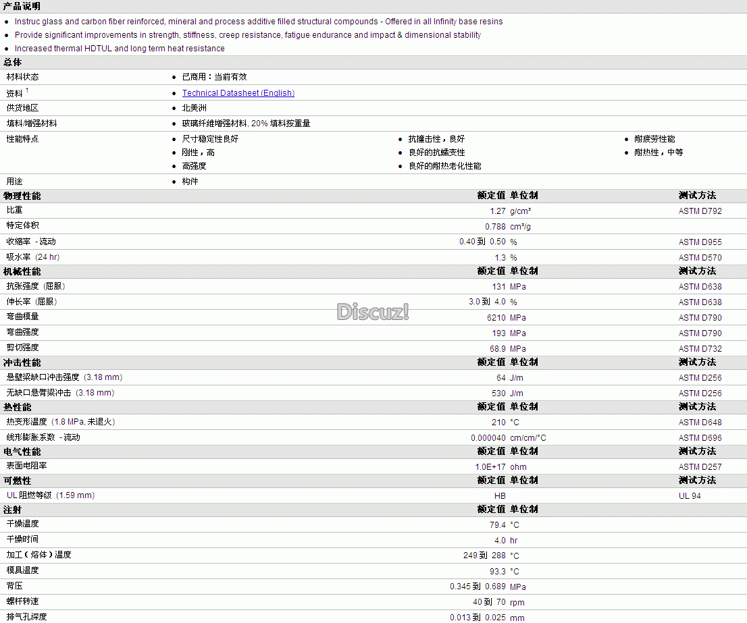Select the 弯曲模量 value 6210
Screen dimensions: 747x623
pos(496,317)
